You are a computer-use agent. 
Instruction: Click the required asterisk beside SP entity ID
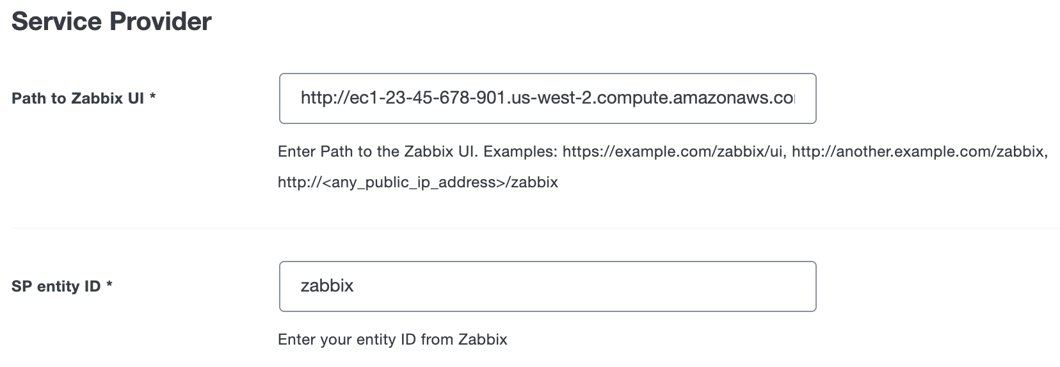click(x=109, y=286)
